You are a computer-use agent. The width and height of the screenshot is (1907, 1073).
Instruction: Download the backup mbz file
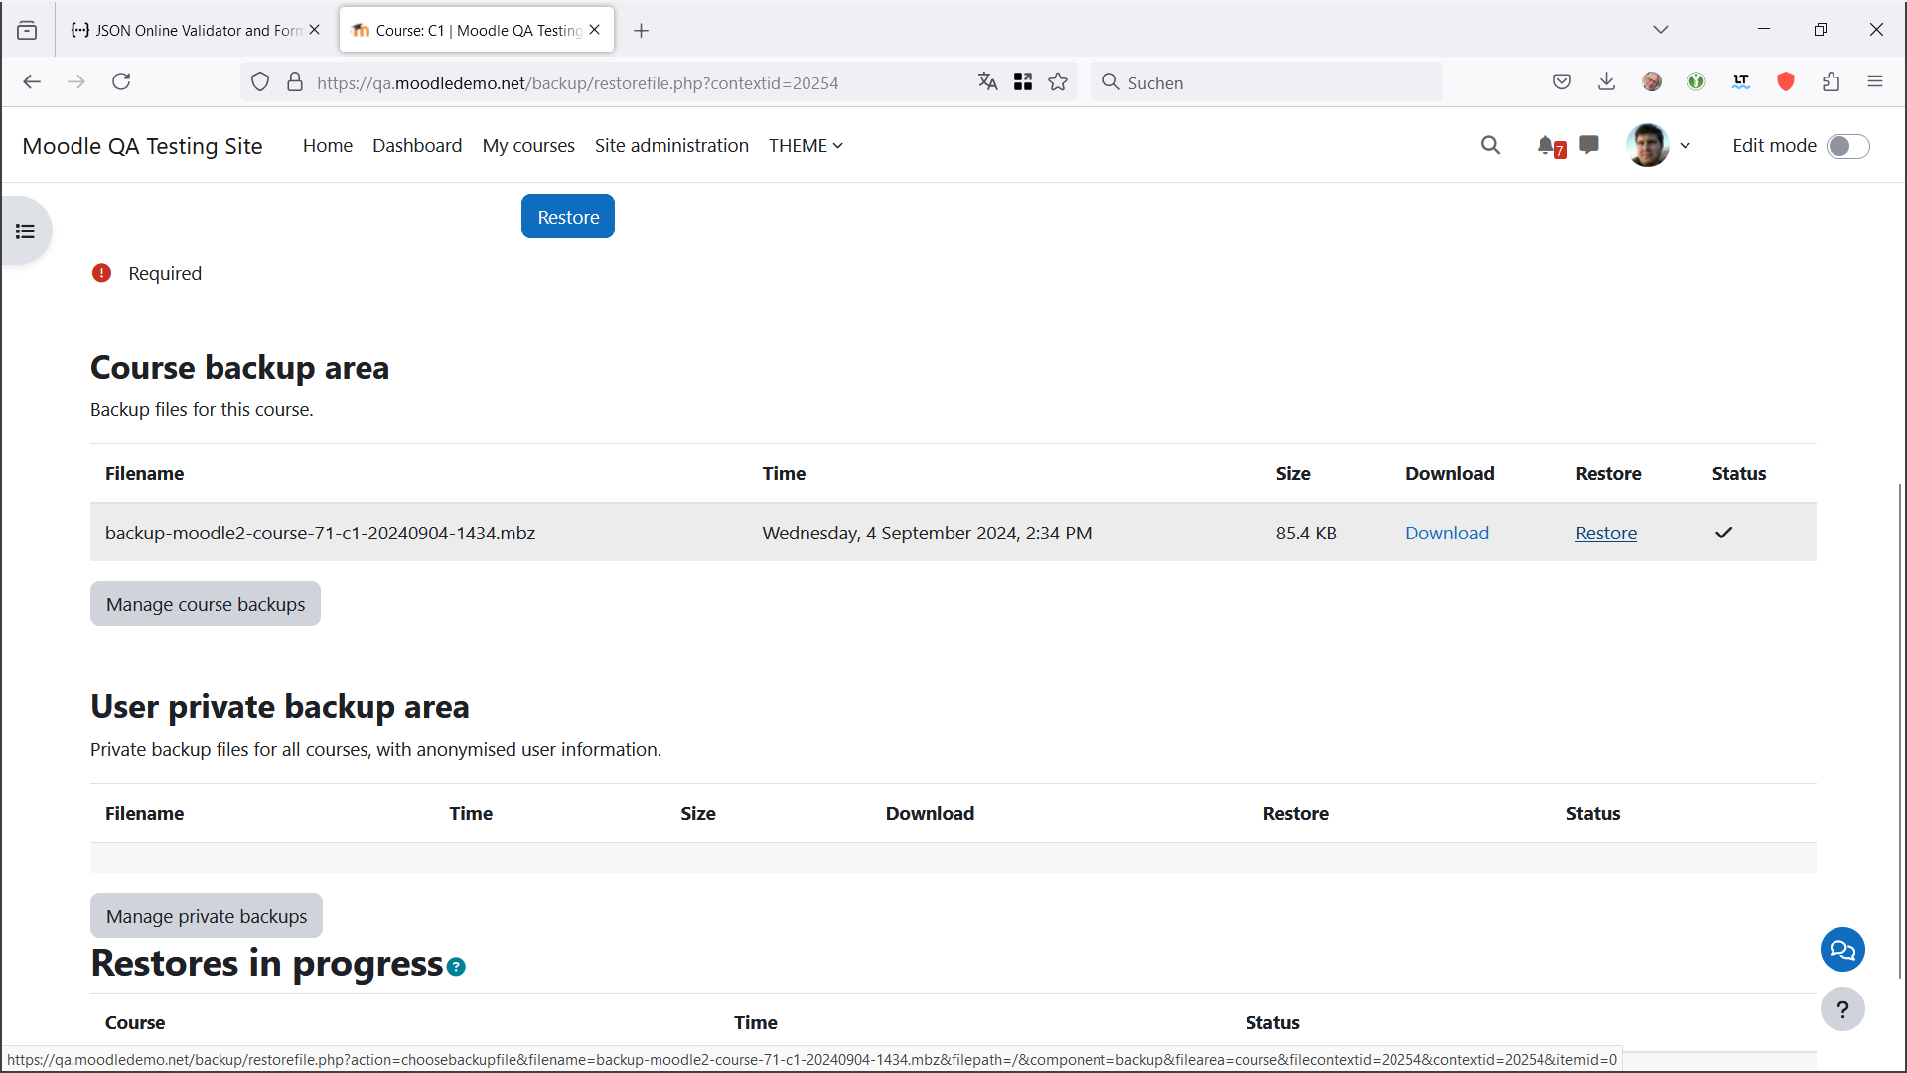click(x=1447, y=533)
